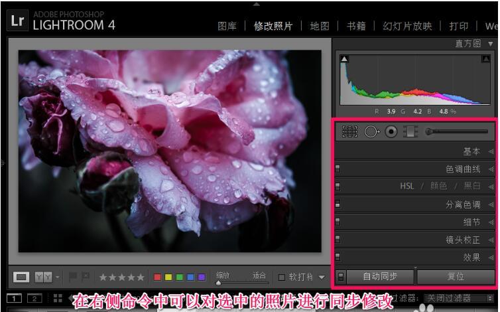500x312 pixels.
Task: Switch to Before/After YY view
Action: (43, 277)
